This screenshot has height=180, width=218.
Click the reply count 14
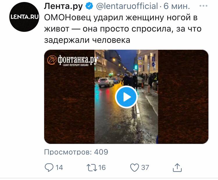(x=59, y=167)
